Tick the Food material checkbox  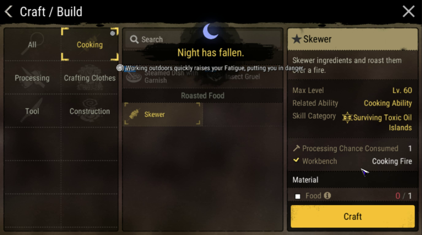click(x=297, y=196)
